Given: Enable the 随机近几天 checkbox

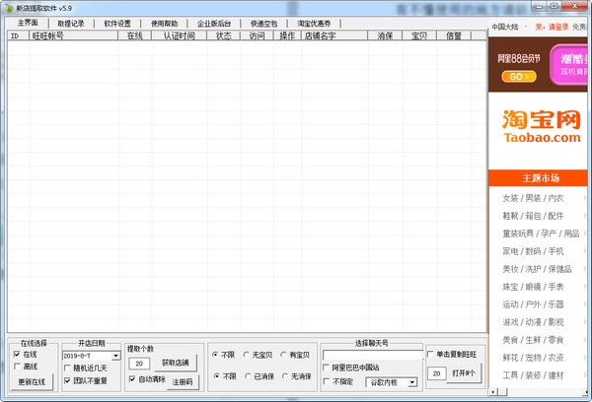Looking at the screenshot, I should click(67, 368).
